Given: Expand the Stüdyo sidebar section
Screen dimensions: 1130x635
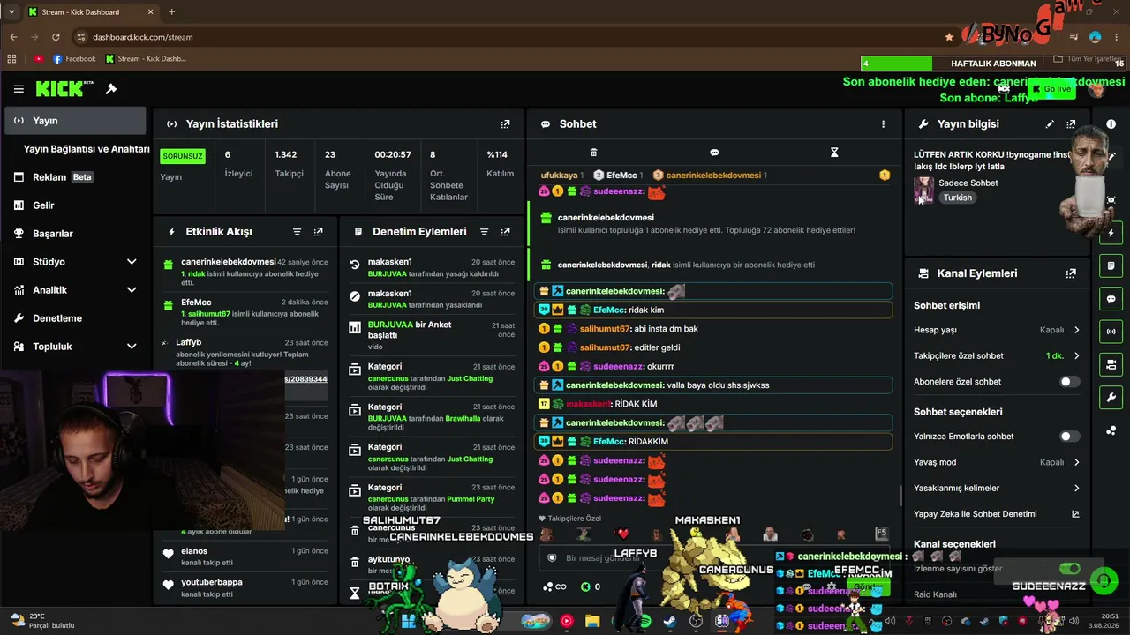Looking at the screenshot, I should pyautogui.click(x=132, y=262).
